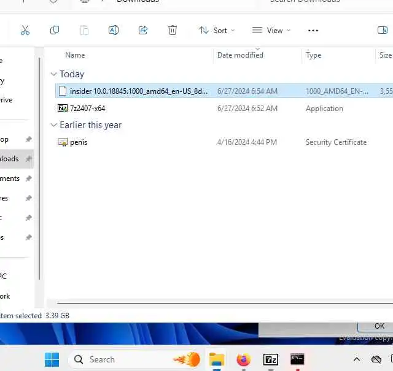The height and width of the screenshot is (371, 393).
Task: Click the 1000_AMD64_EN type cell
Action: [x=337, y=91]
